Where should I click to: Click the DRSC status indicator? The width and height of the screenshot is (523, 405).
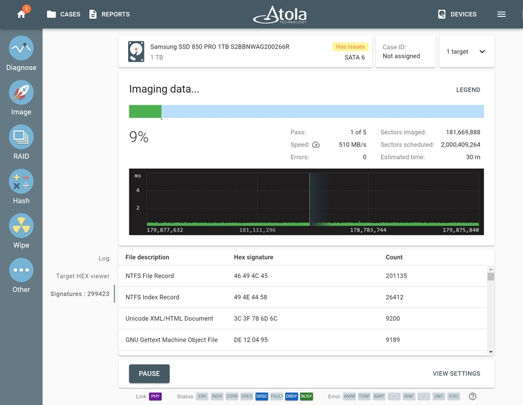261,396
